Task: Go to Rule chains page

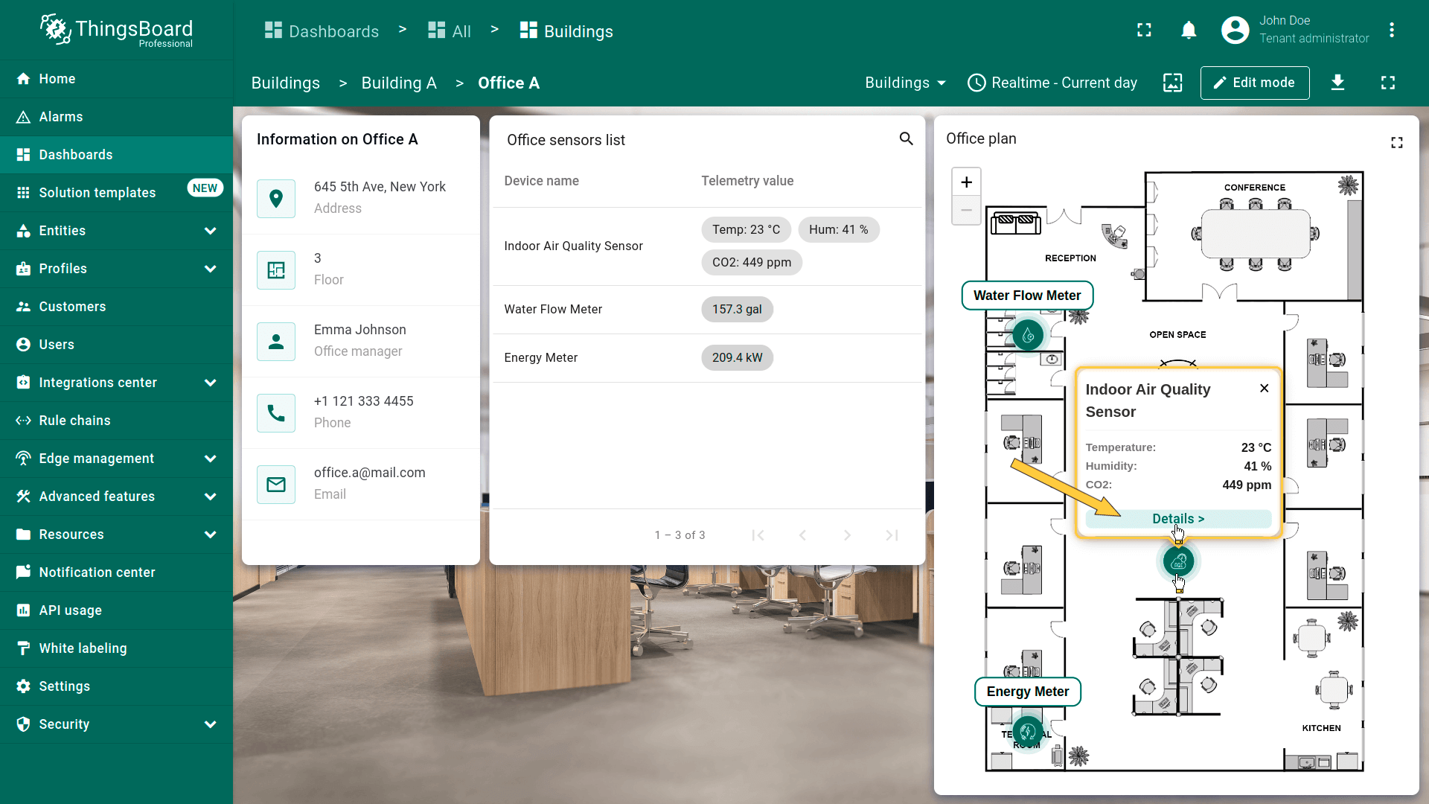Action: [x=74, y=421]
